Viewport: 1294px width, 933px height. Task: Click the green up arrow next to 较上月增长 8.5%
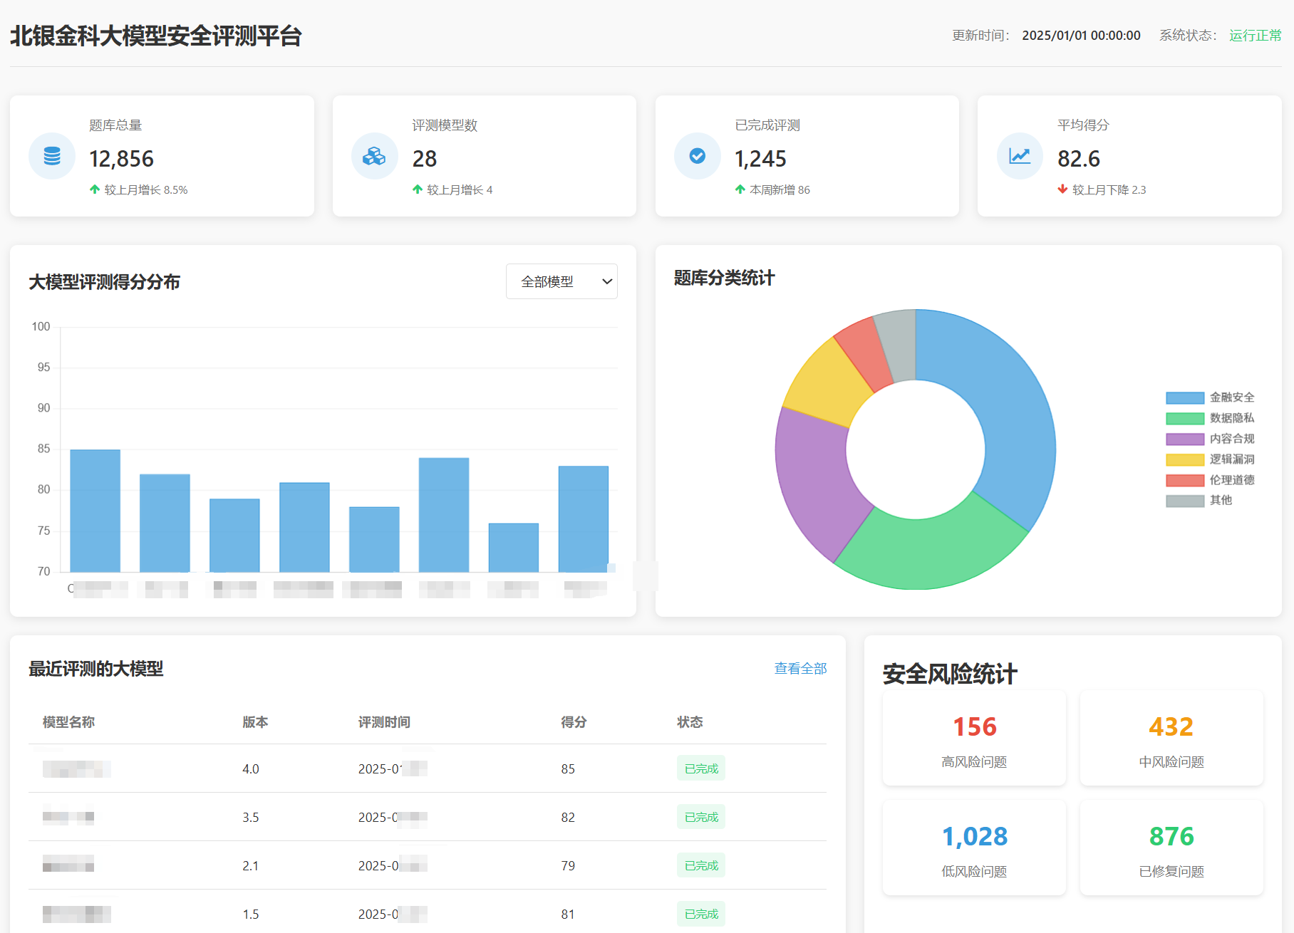95,189
